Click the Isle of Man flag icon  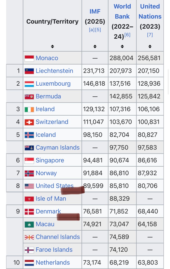click(29, 199)
